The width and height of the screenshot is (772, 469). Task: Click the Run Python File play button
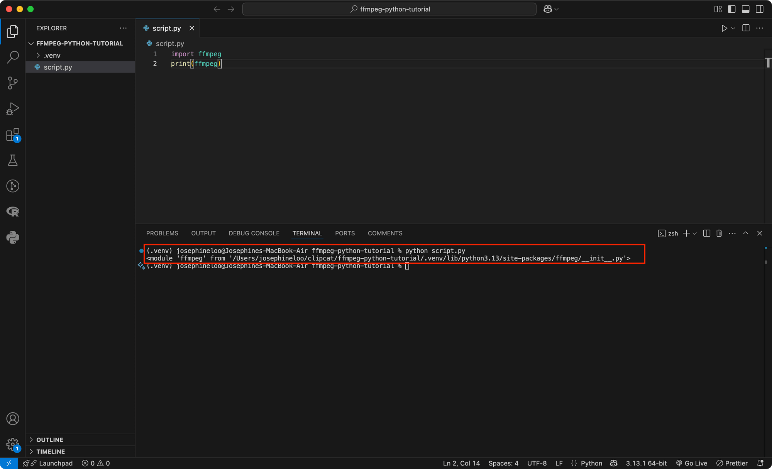coord(724,28)
